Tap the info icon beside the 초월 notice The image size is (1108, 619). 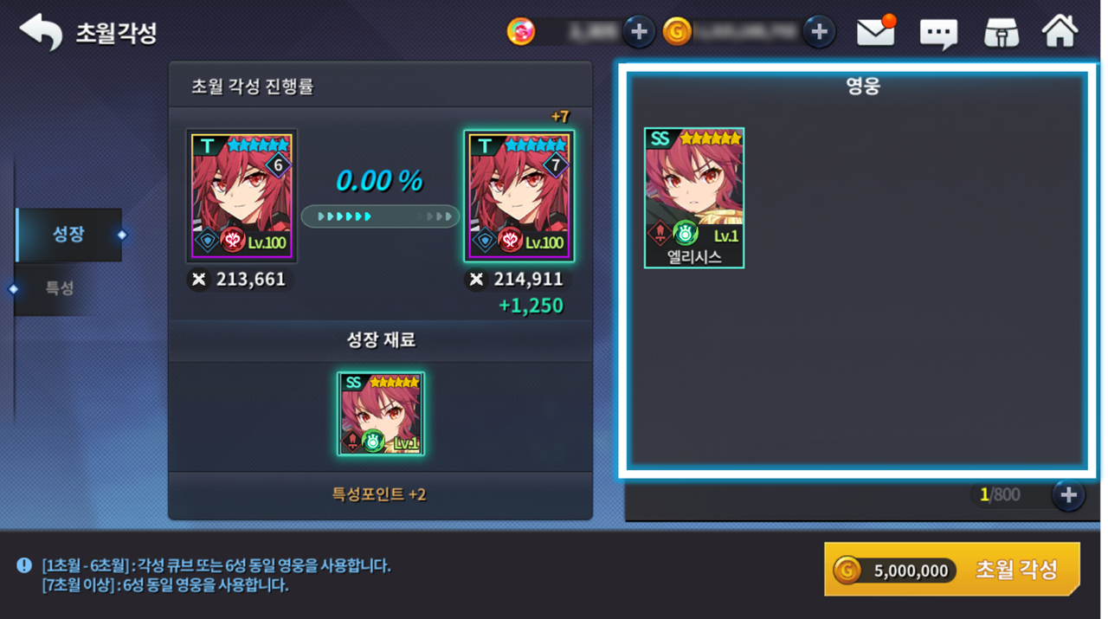(24, 565)
